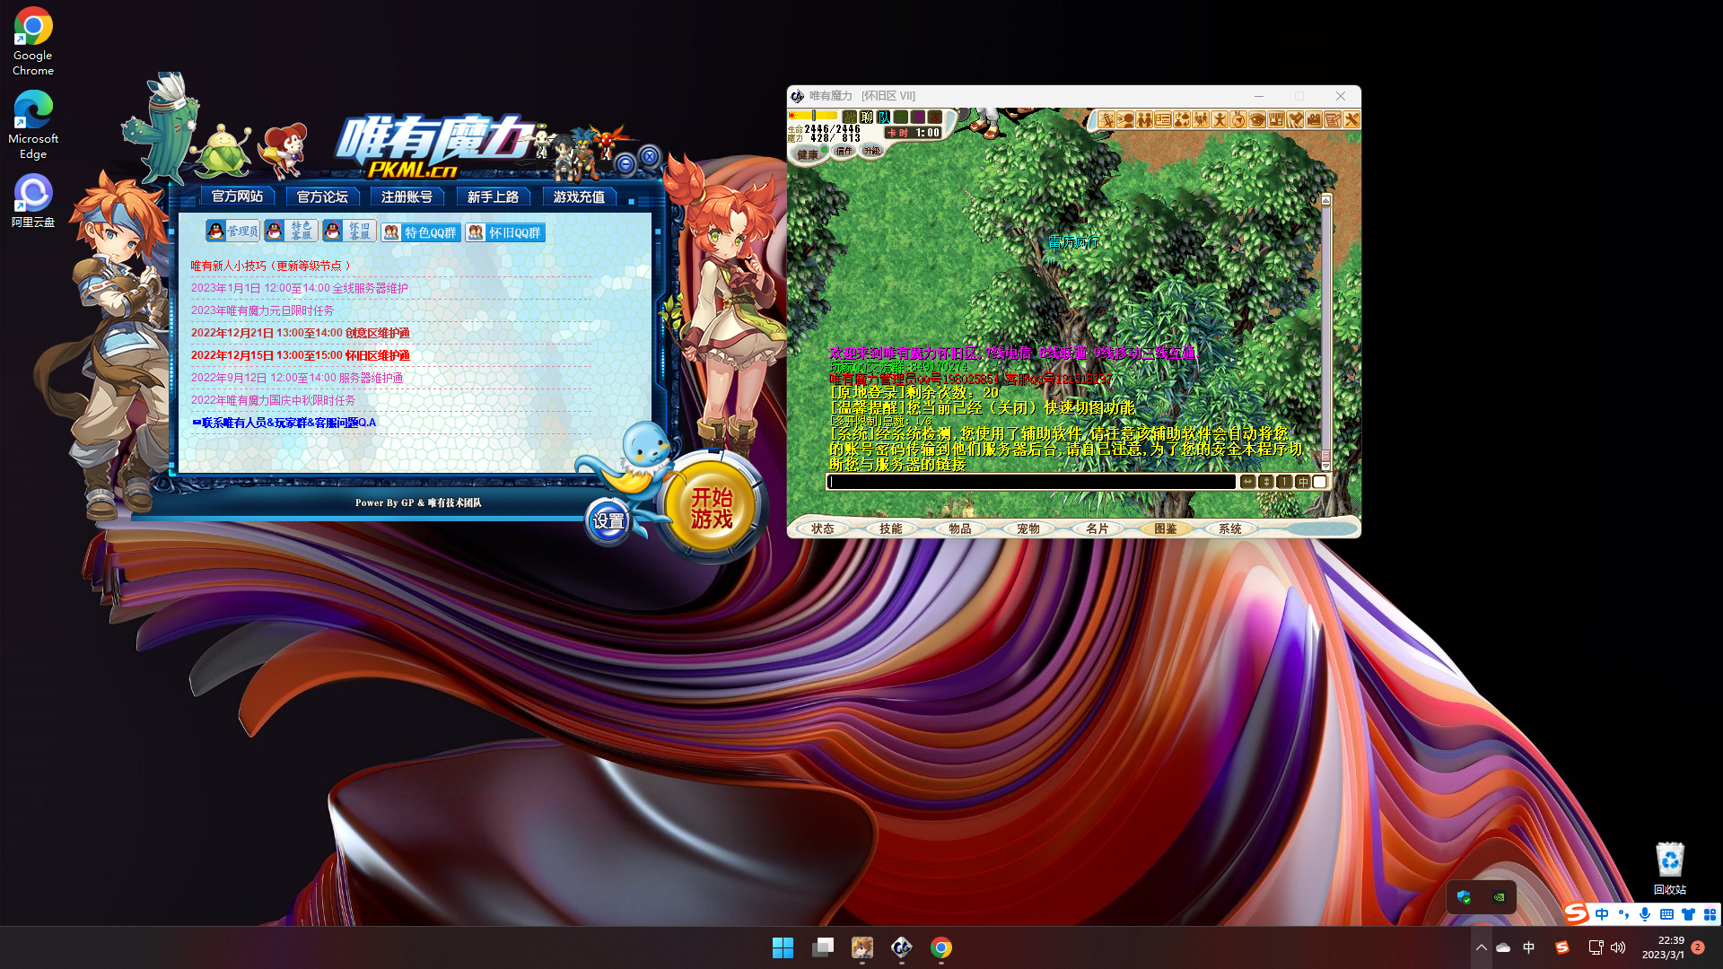Open Google Chrome desktop shortcut

pos(33,41)
